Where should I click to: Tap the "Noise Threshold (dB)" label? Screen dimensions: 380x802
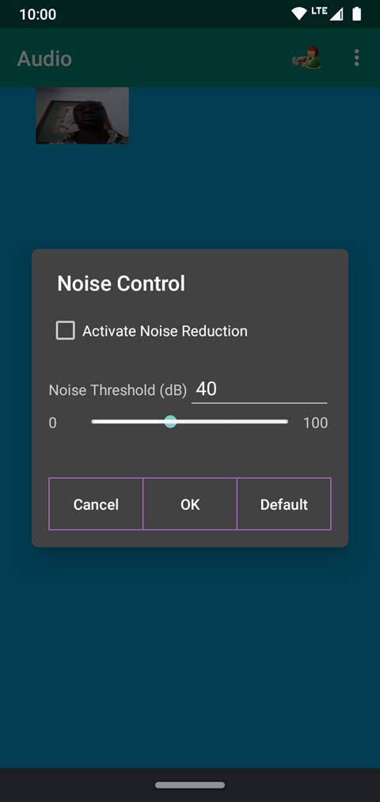(x=118, y=390)
